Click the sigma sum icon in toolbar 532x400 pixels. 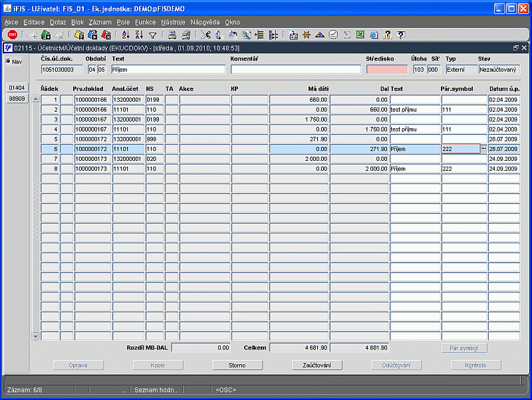[346, 35]
